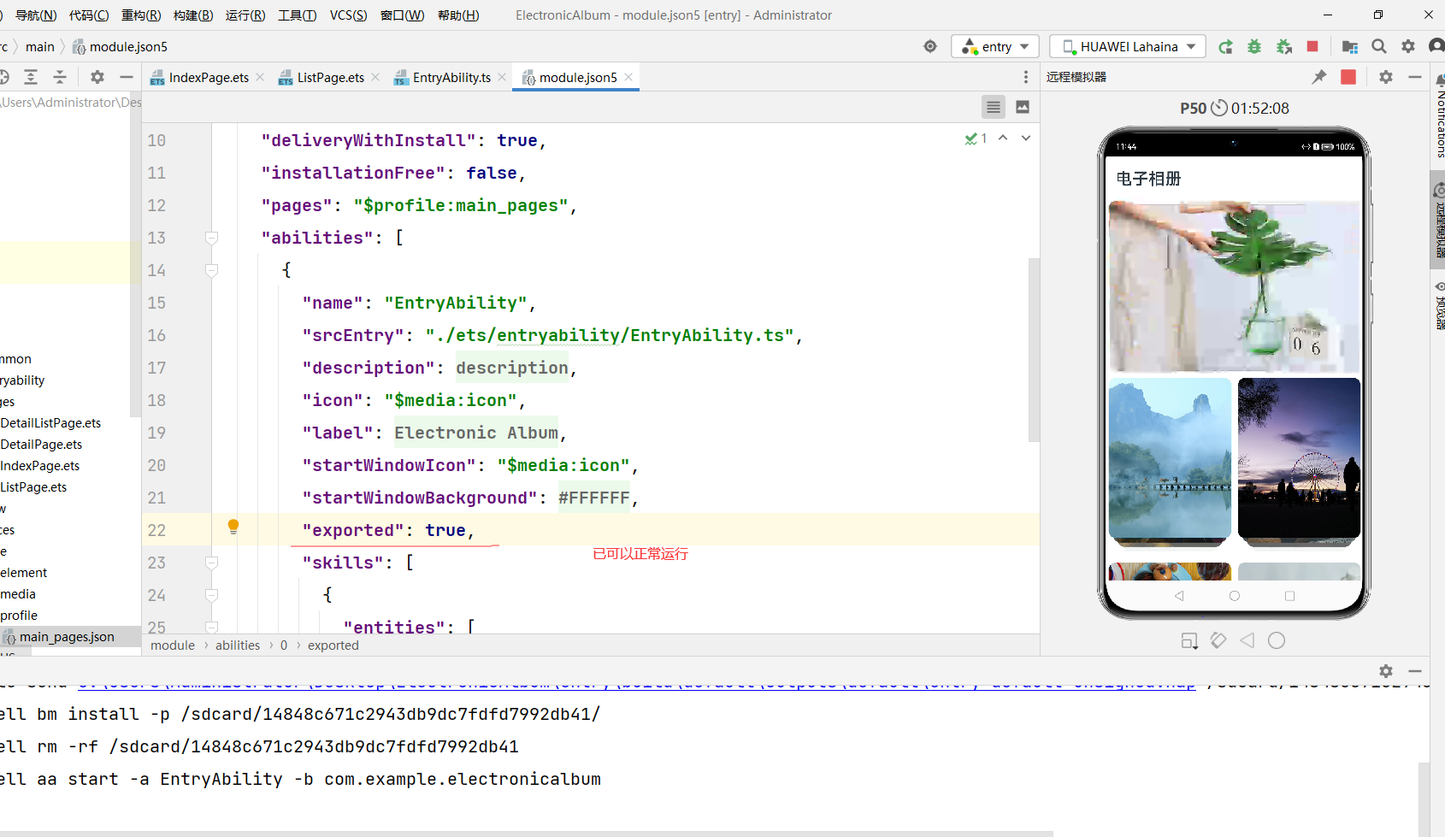Open the run console panel settings gear
The height and width of the screenshot is (837, 1445).
click(1386, 671)
